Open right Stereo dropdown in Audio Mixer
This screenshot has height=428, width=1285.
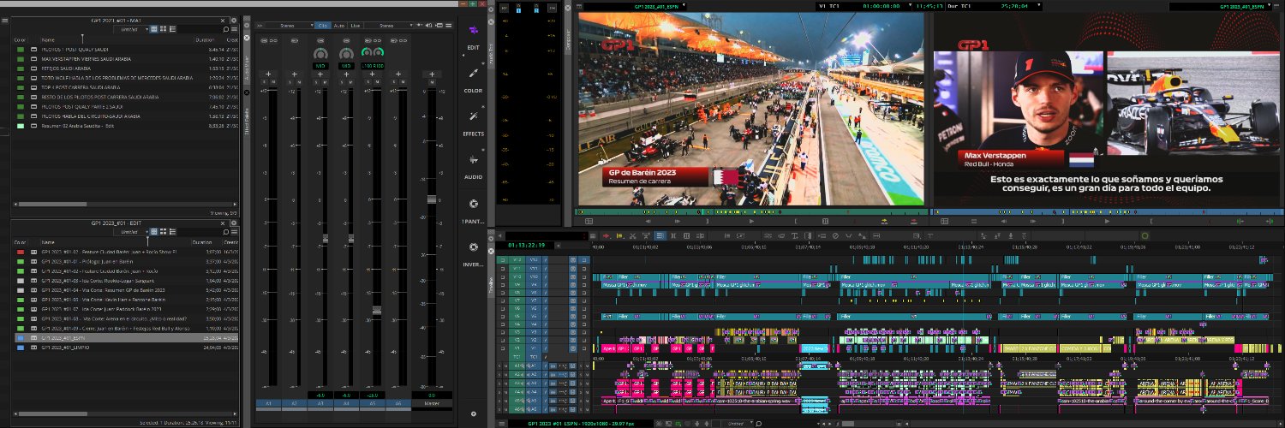tap(390, 26)
